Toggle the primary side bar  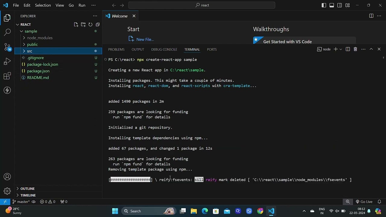tap(324, 5)
